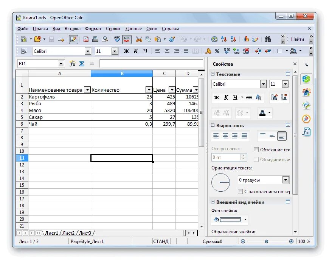Screen dimensions: 329x260
Task: Click Найти button in toolbar
Action: coord(298,39)
